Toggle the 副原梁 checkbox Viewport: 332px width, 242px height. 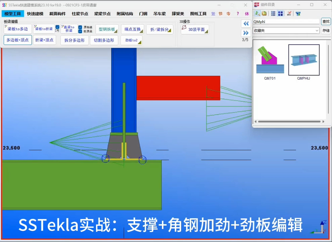(x=79, y=31)
